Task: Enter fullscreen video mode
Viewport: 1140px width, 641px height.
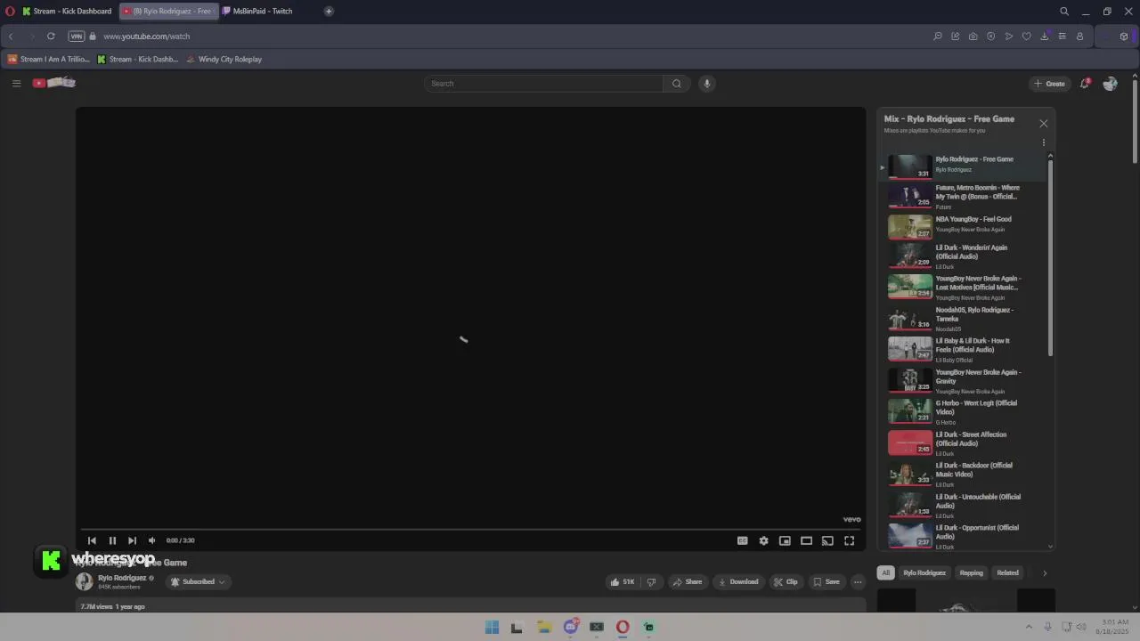Action: pyautogui.click(x=850, y=540)
